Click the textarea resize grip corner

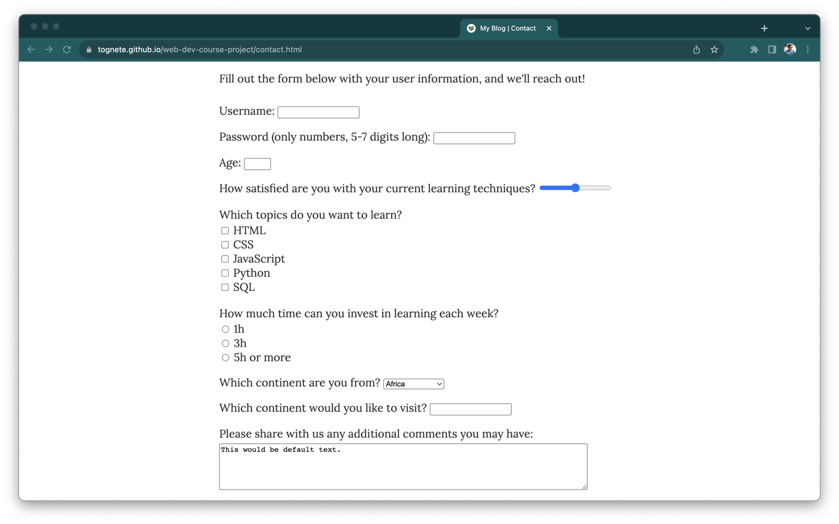click(x=584, y=486)
